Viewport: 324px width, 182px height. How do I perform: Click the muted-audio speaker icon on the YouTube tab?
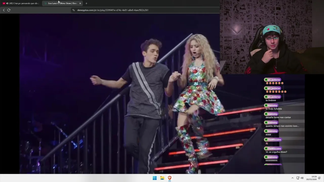pyautogui.click(x=7, y=3)
